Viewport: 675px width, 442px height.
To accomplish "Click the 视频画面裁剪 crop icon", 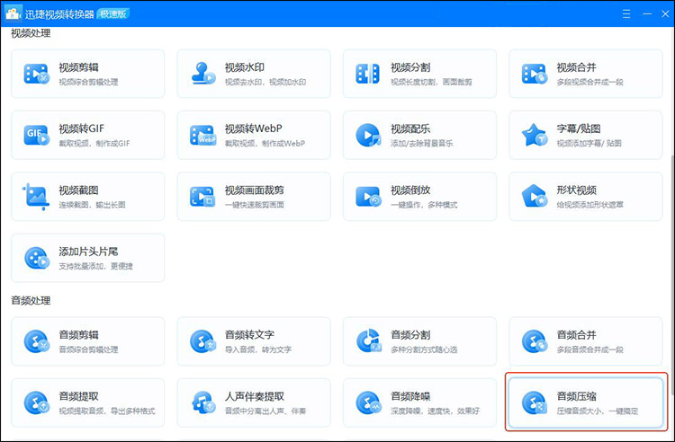I will [202, 196].
